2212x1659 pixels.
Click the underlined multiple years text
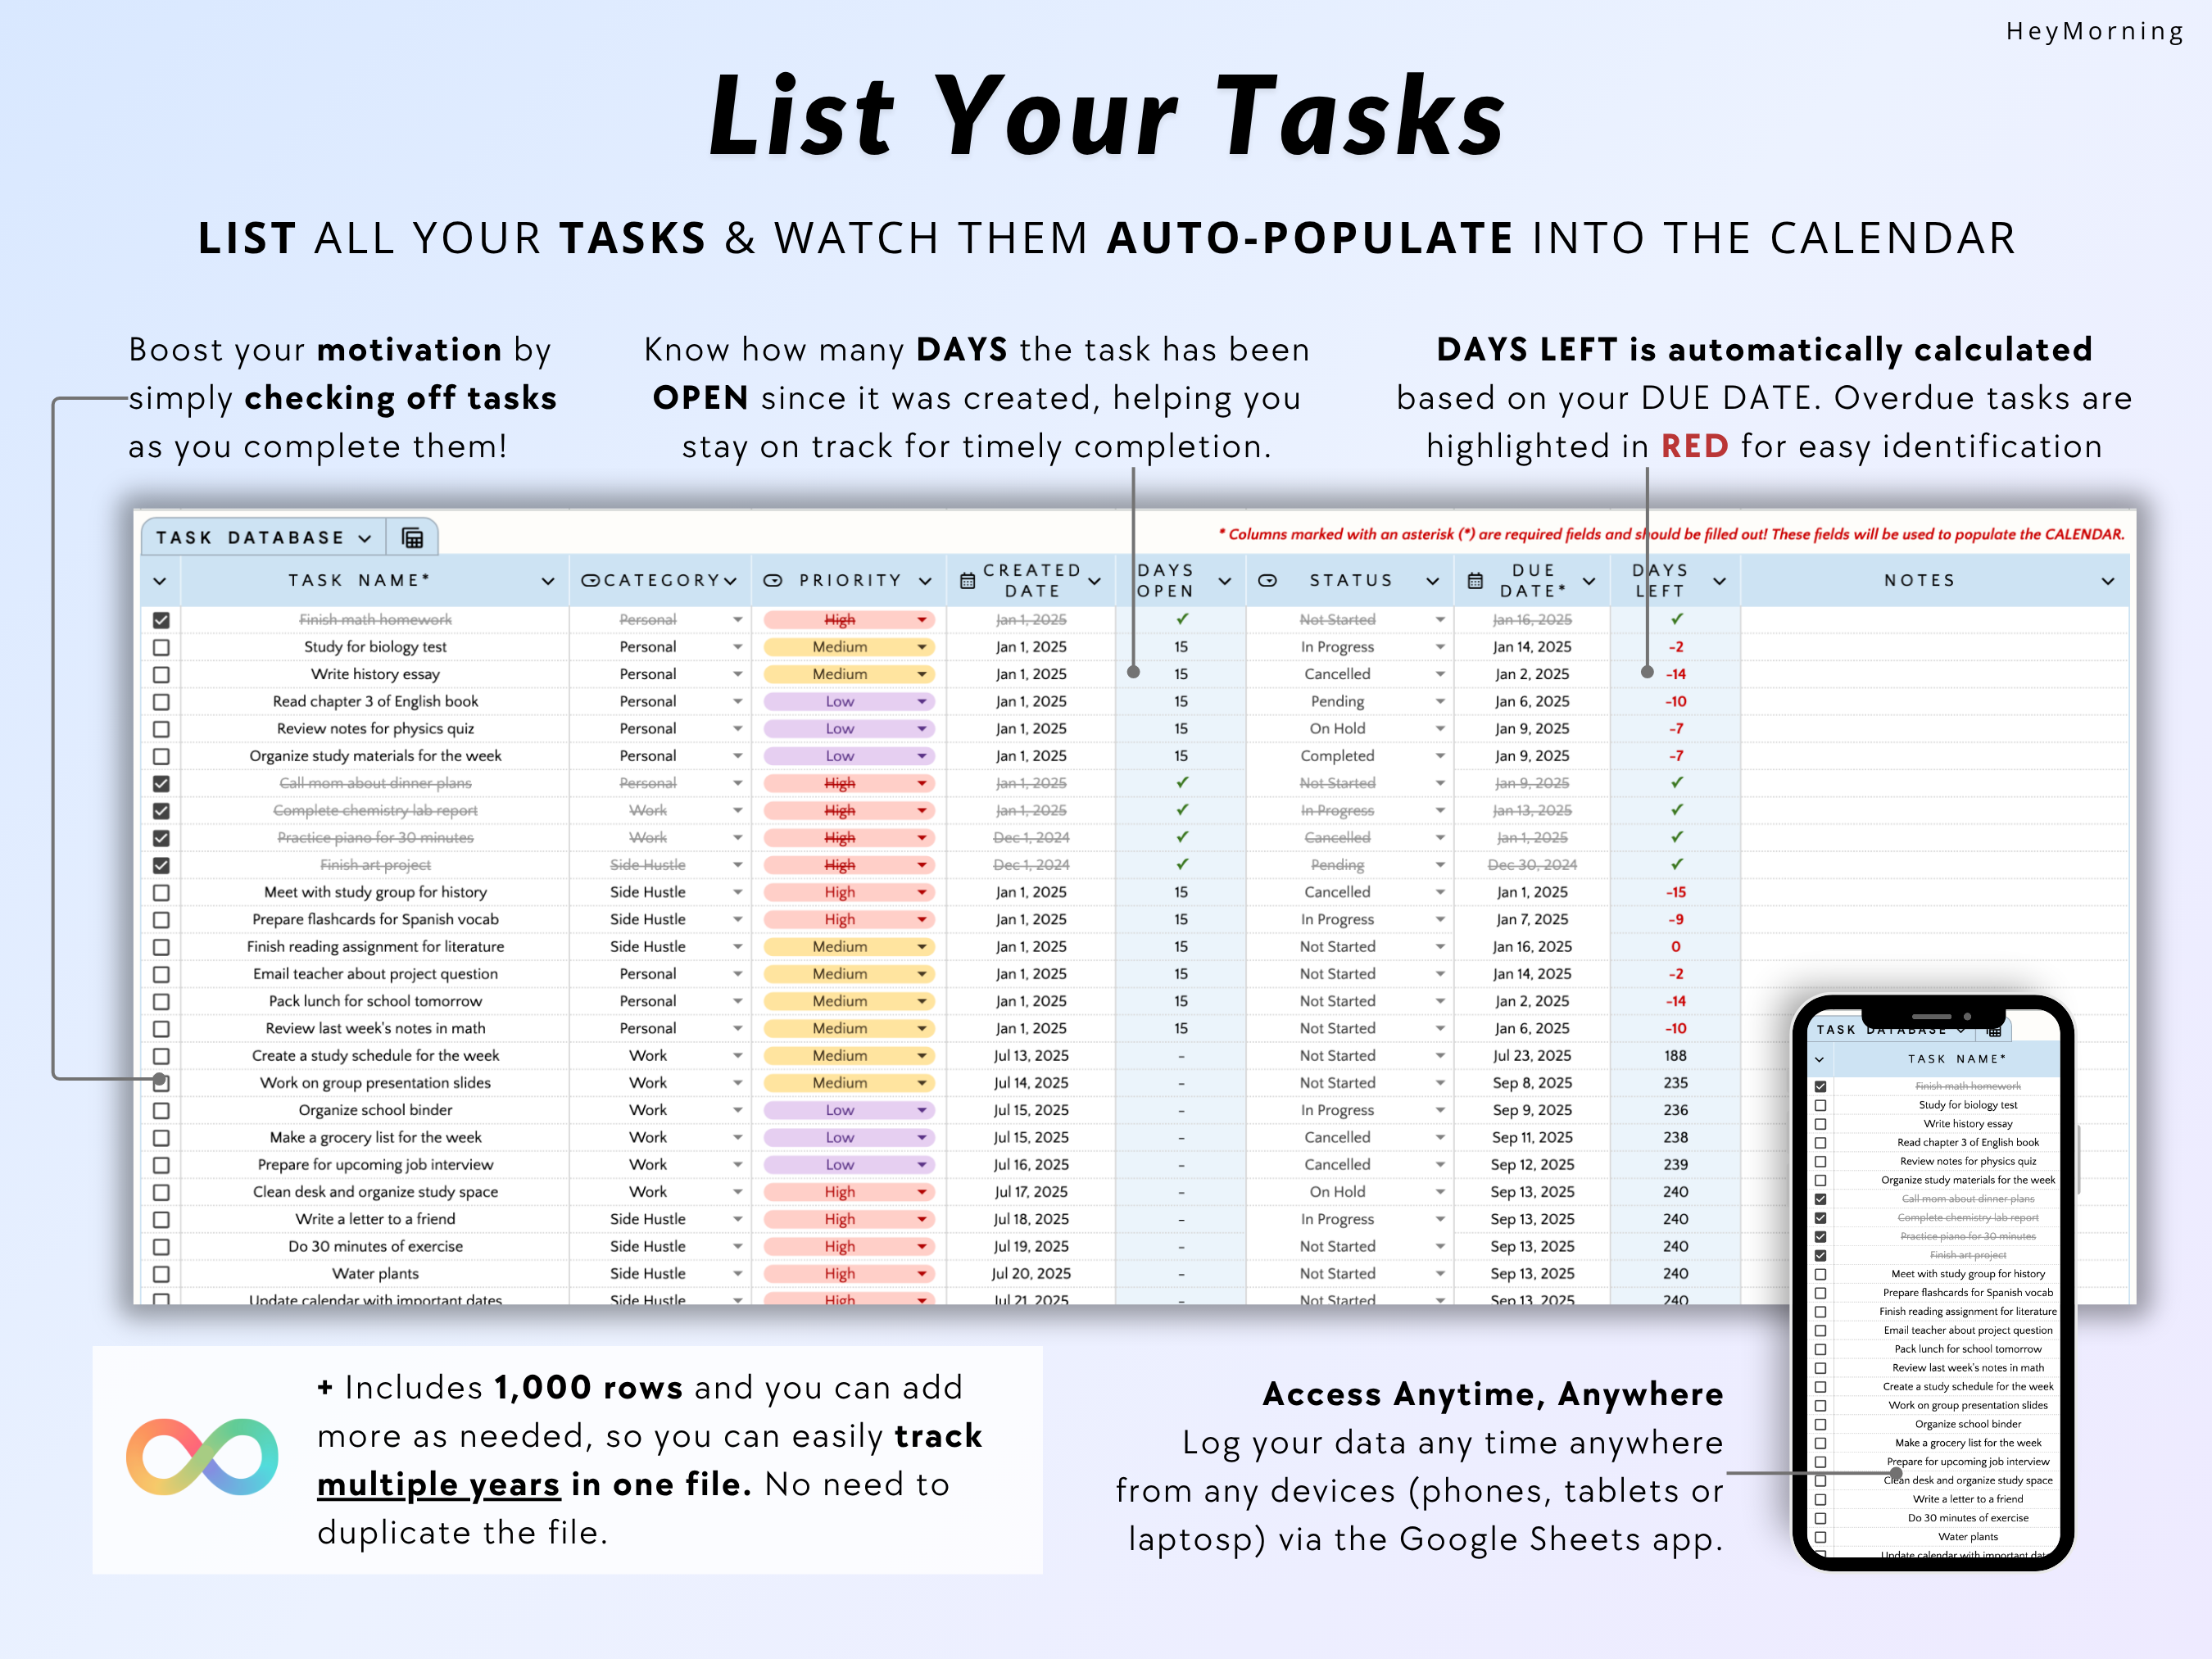pos(438,1485)
